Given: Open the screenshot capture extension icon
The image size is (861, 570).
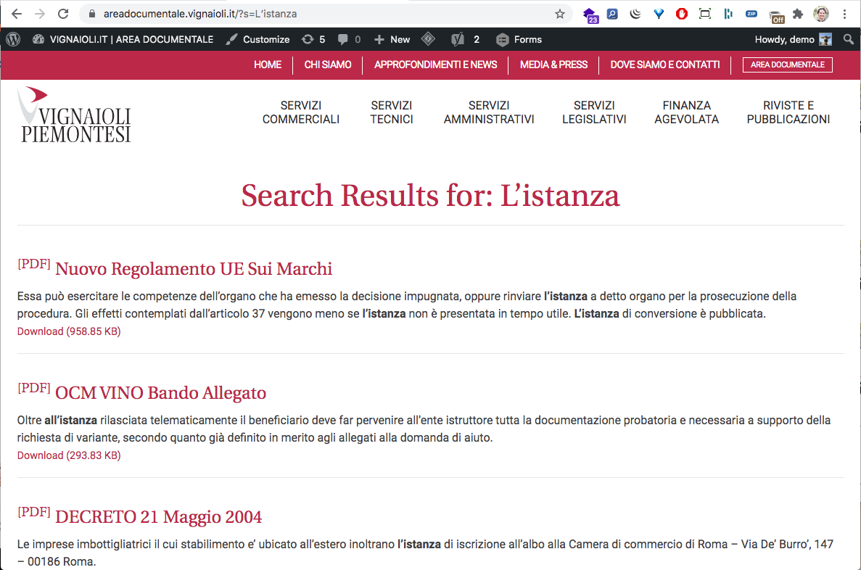Looking at the screenshot, I should (704, 14).
